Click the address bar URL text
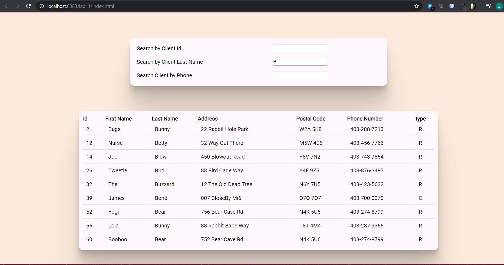Image resolution: width=504 pixels, height=265 pixels. (x=81, y=6)
